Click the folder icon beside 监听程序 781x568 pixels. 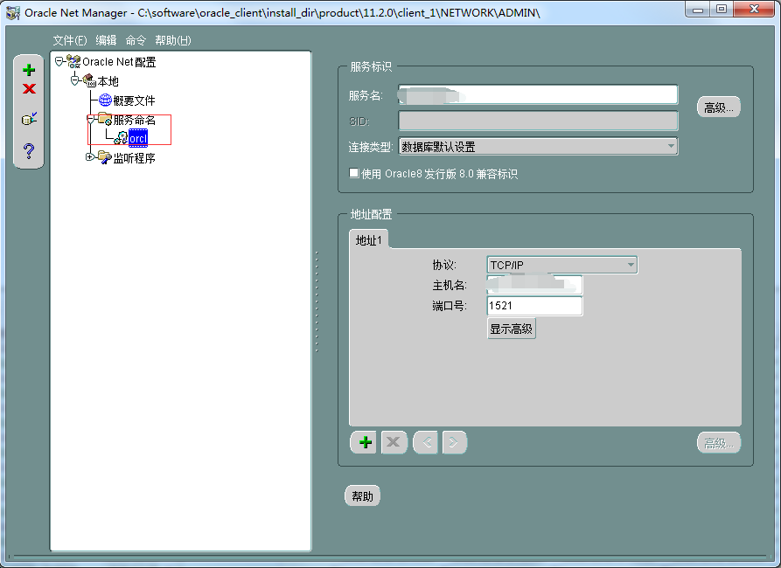coord(105,157)
